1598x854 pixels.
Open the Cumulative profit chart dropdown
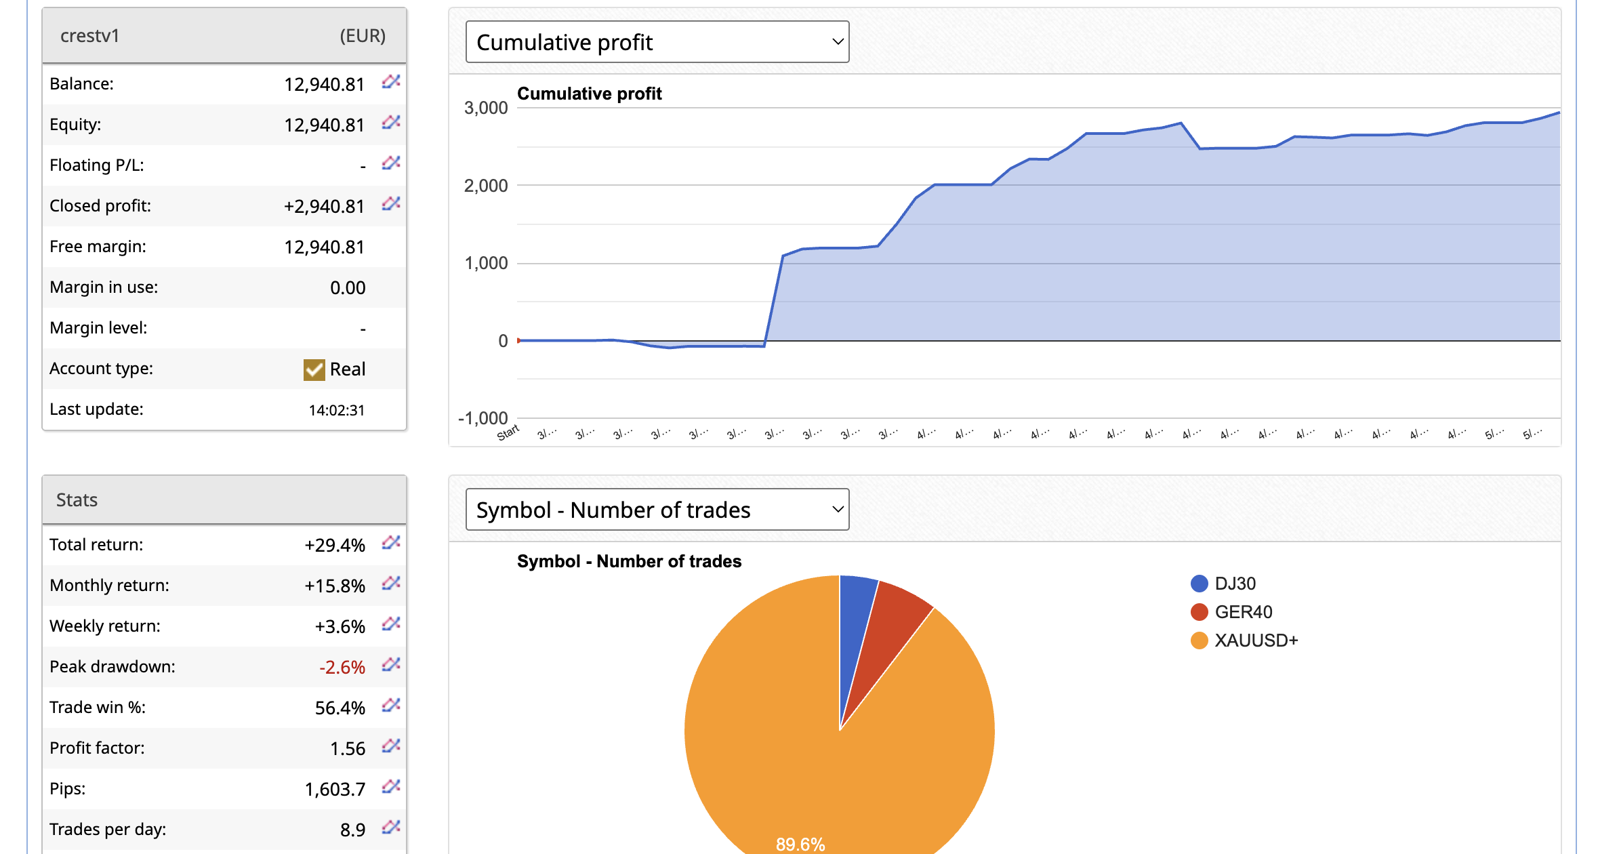coord(657,42)
